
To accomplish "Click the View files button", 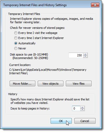I will pyautogui.click(x=79, y=84).
